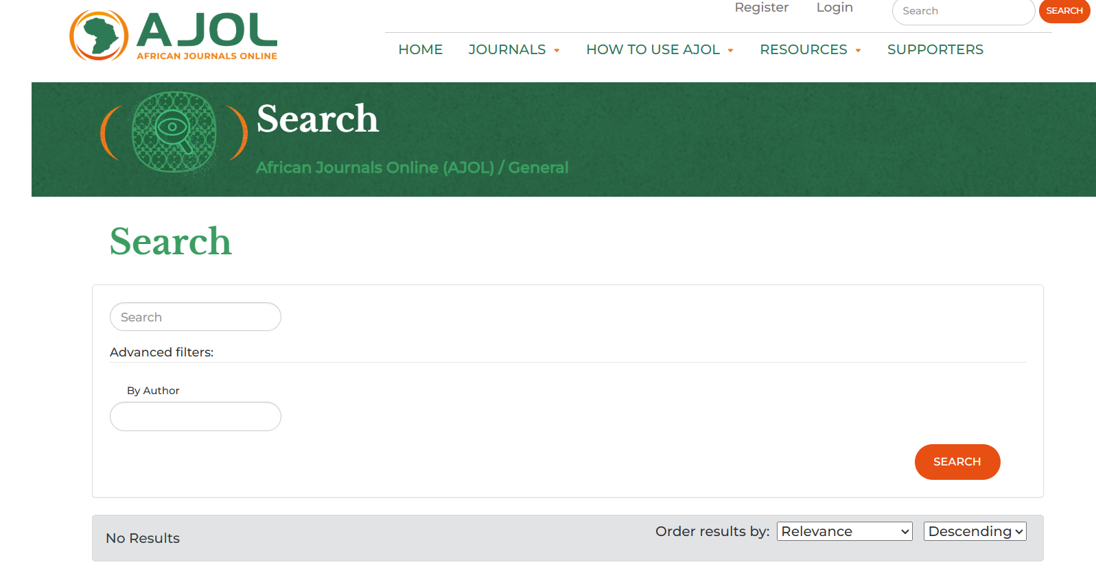
Task: Open the SUPPORTERS page
Action: 935,49
